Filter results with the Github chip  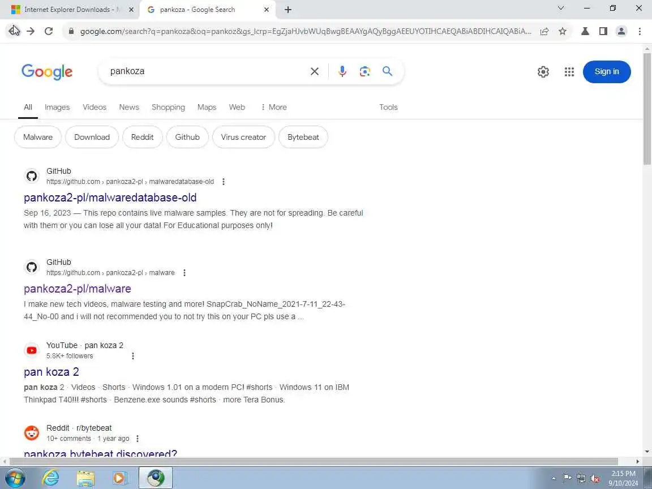click(x=187, y=137)
